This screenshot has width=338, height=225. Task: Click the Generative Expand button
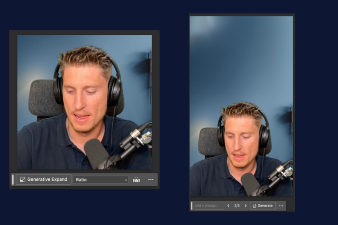pos(44,179)
